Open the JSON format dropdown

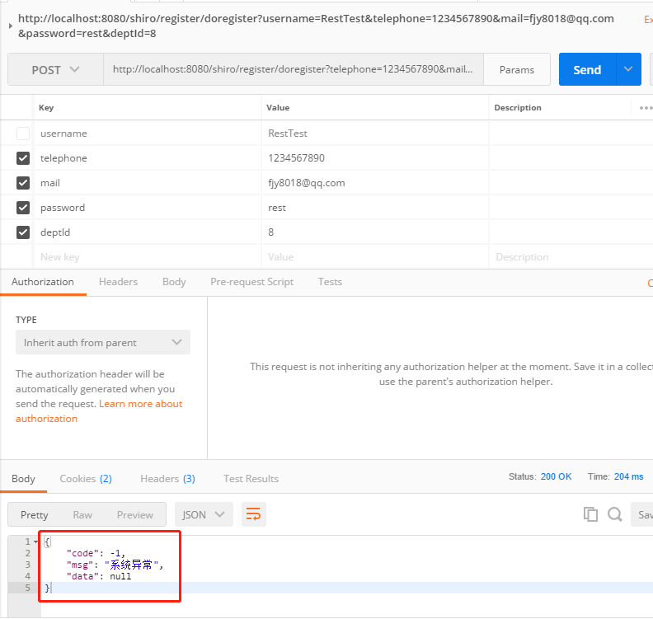point(203,514)
